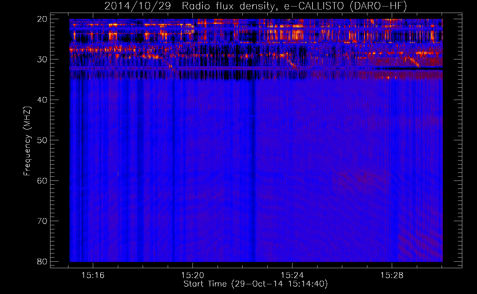Click the 15:16 time tick label
This screenshot has width=477, height=294.
93,275
